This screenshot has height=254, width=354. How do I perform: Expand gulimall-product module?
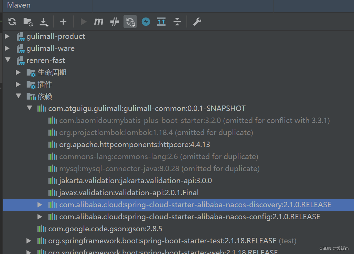point(7,36)
